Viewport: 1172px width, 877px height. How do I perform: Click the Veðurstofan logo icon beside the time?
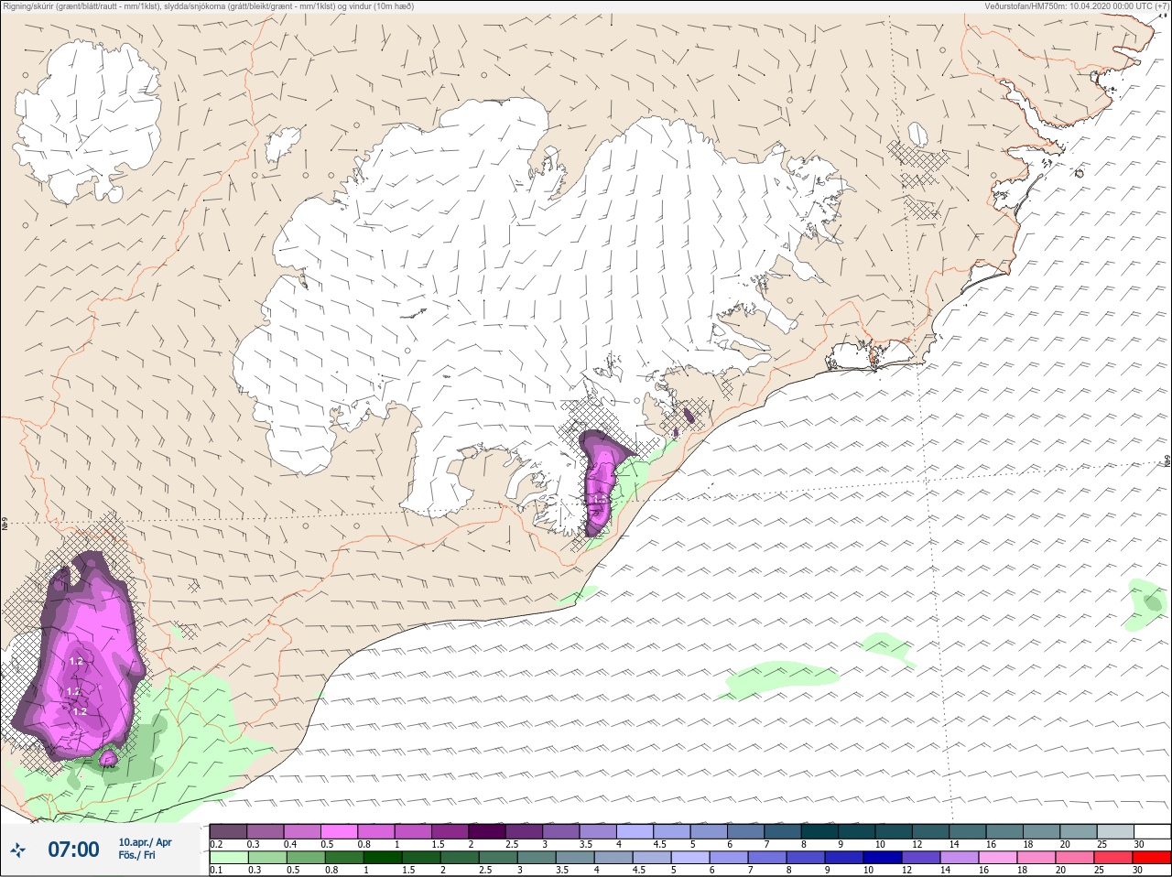18,850
